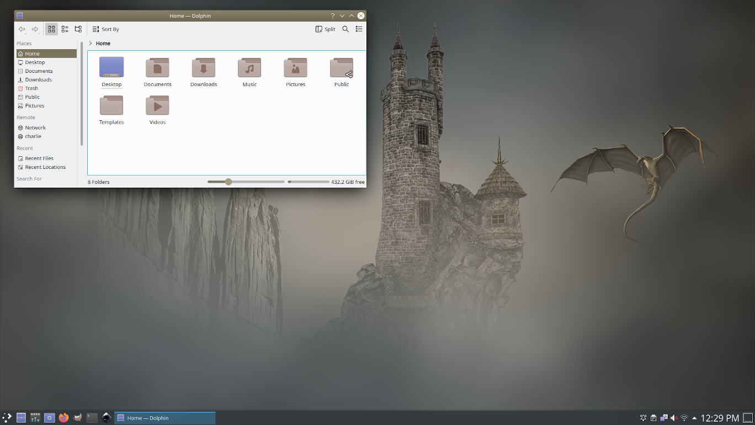
Task: Select Home in Places sidebar
Action: click(46, 54)
